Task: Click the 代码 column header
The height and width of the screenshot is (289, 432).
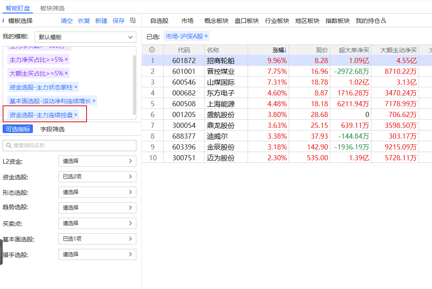Action: 184,50
